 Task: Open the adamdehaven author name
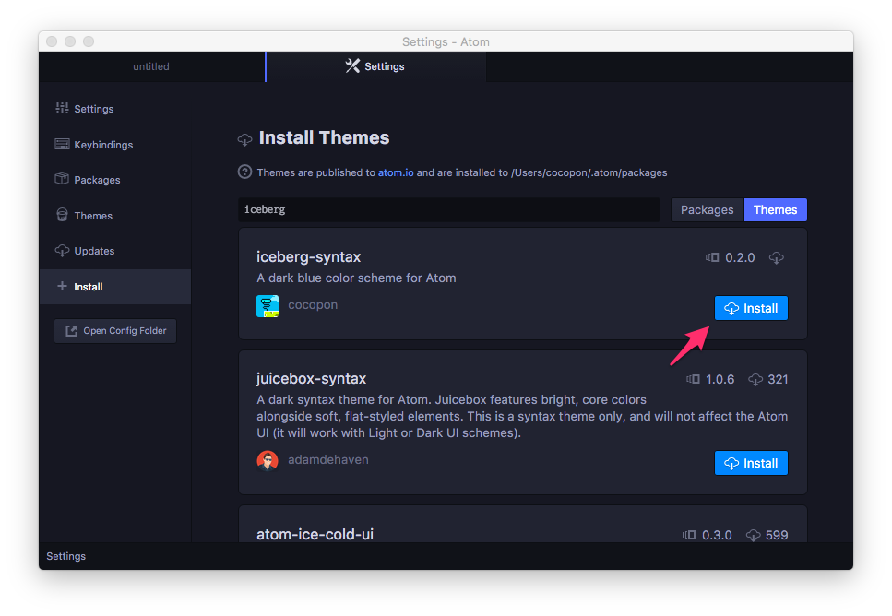(328, 459)
